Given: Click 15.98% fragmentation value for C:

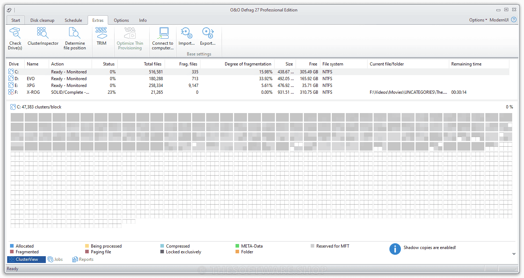Looking at the screenshot, I should pyautogui.click(x=265, y=72).
